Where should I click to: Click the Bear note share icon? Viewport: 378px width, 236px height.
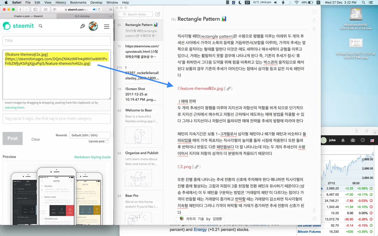pos(314,20)
